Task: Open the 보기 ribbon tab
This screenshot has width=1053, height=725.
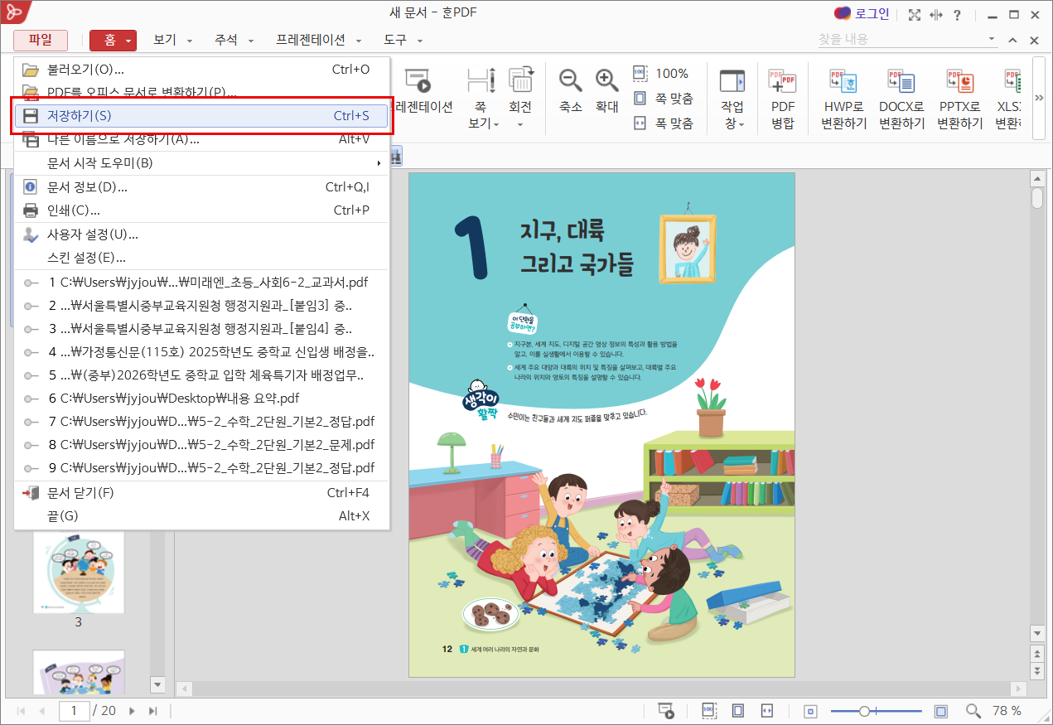Action: click(x=165, y=40)
